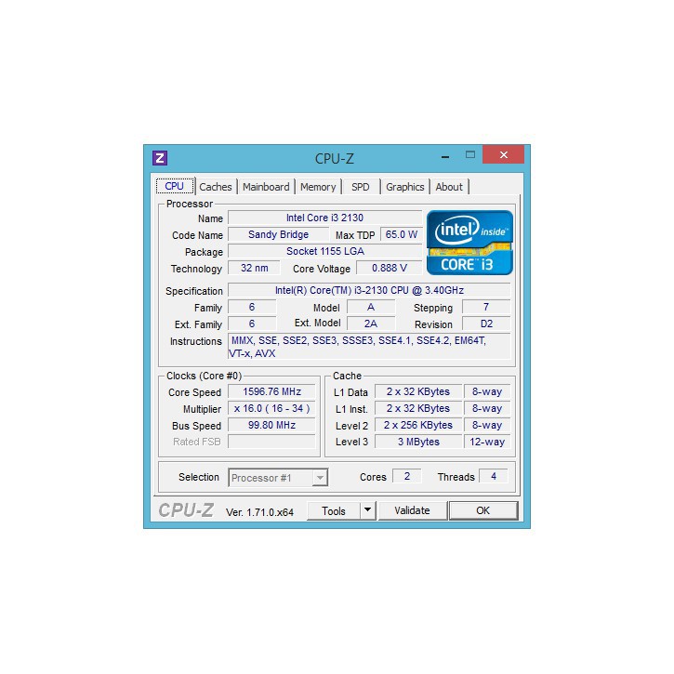The width and height of the screenshot is (674, 674).
Task: Click the Instructions list starting with MMX
Action: coord(369,347)
